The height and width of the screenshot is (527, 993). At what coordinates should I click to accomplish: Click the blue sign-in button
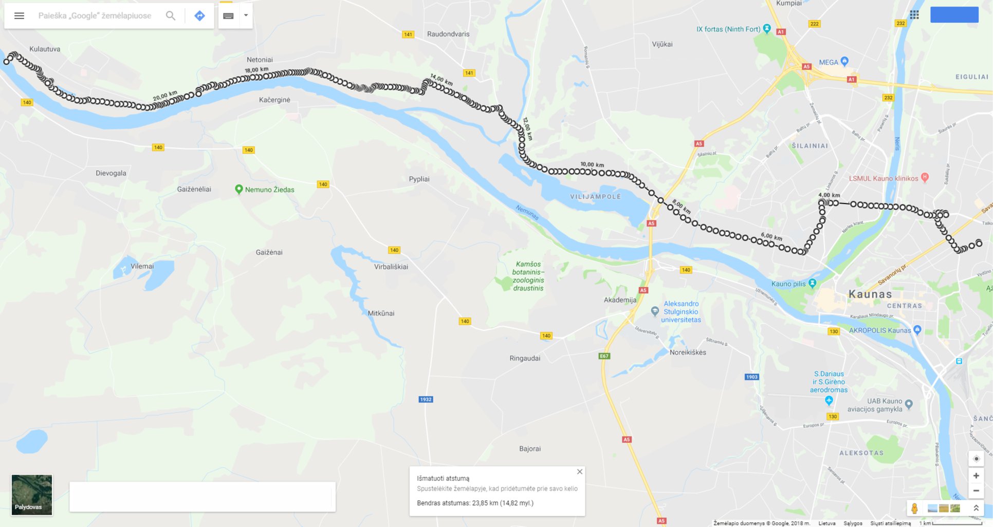coord(954,14)
